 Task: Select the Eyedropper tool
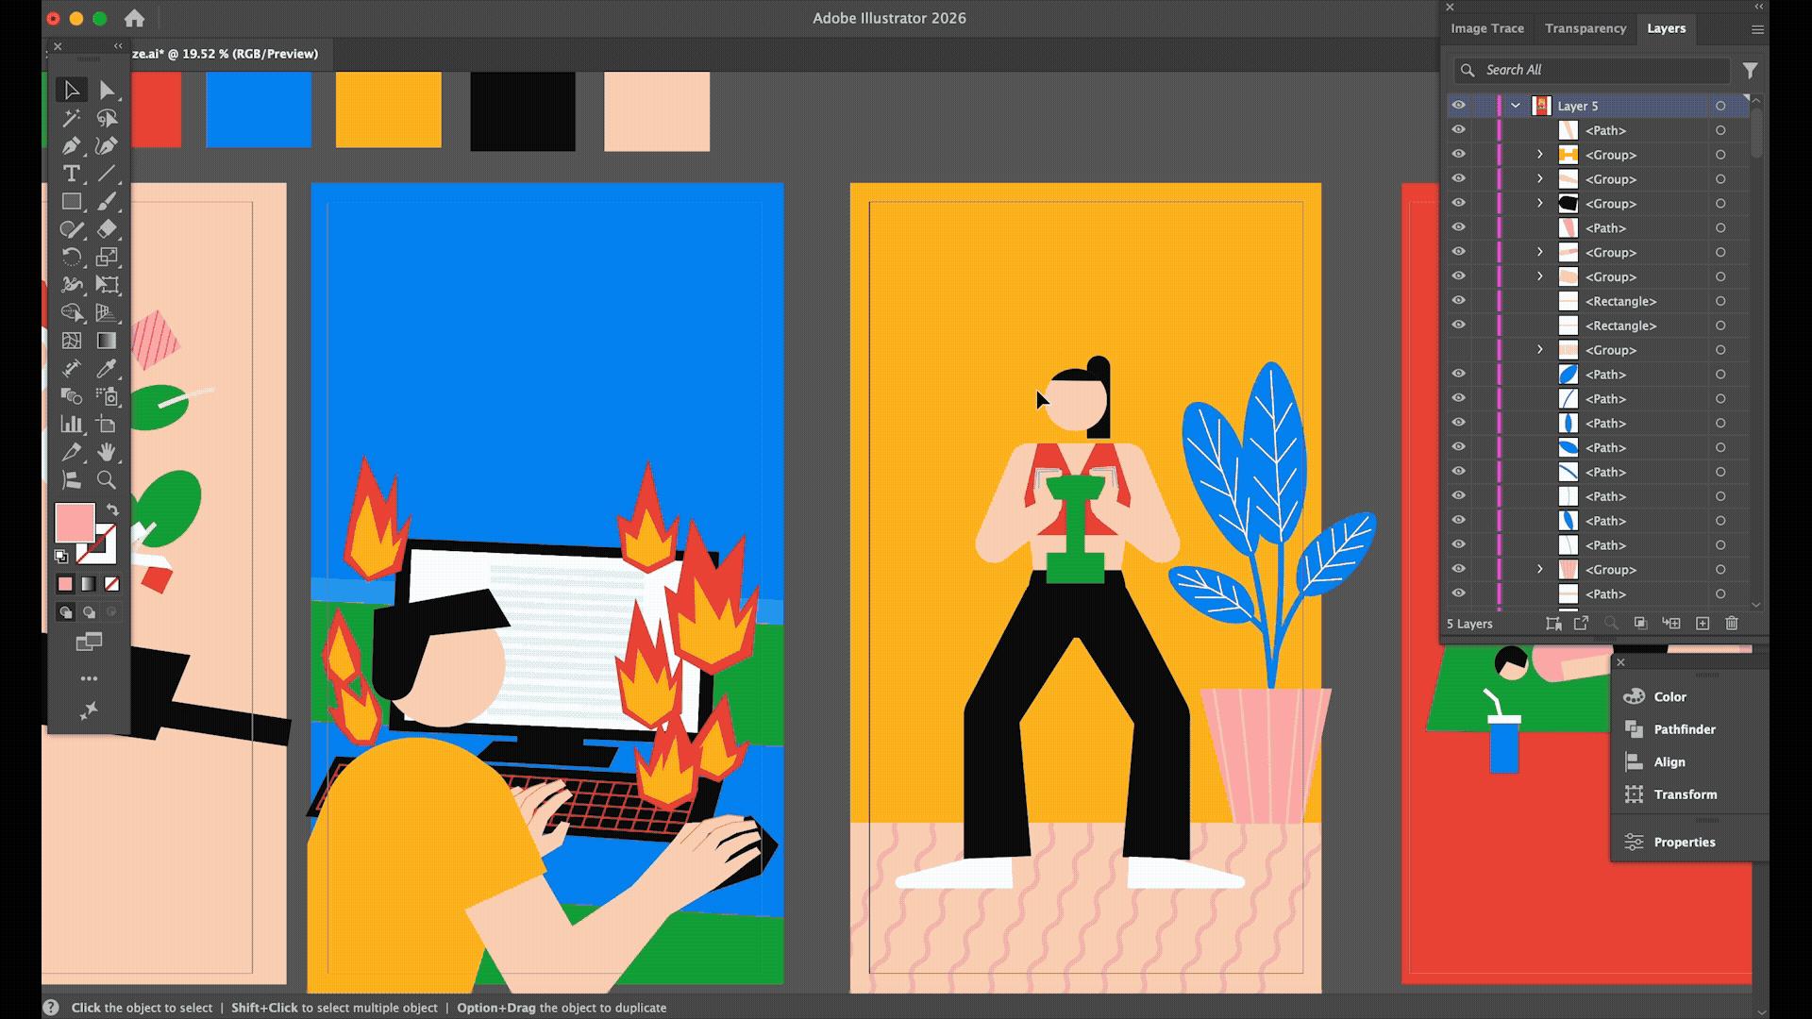click(107, 369)
